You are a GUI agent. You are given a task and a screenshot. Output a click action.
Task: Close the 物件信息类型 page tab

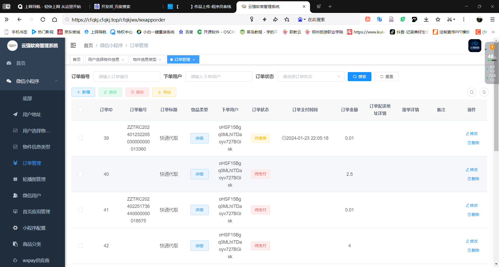point(160,60)
